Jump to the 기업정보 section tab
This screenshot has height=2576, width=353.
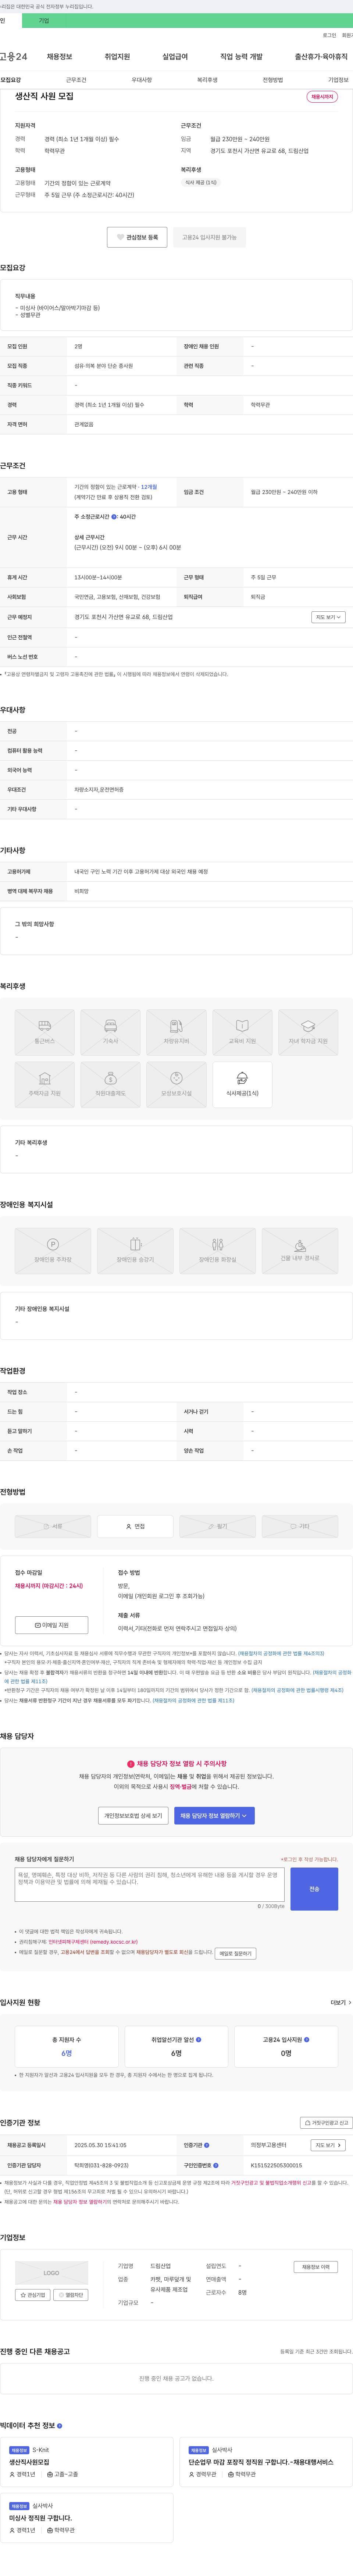point(338,80)
